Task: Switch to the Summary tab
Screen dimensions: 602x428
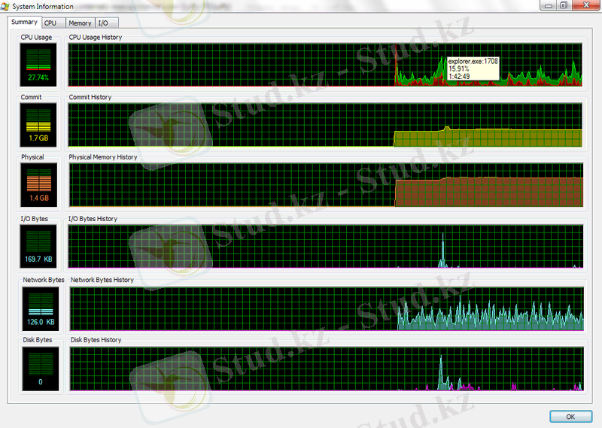Action: 24,22
